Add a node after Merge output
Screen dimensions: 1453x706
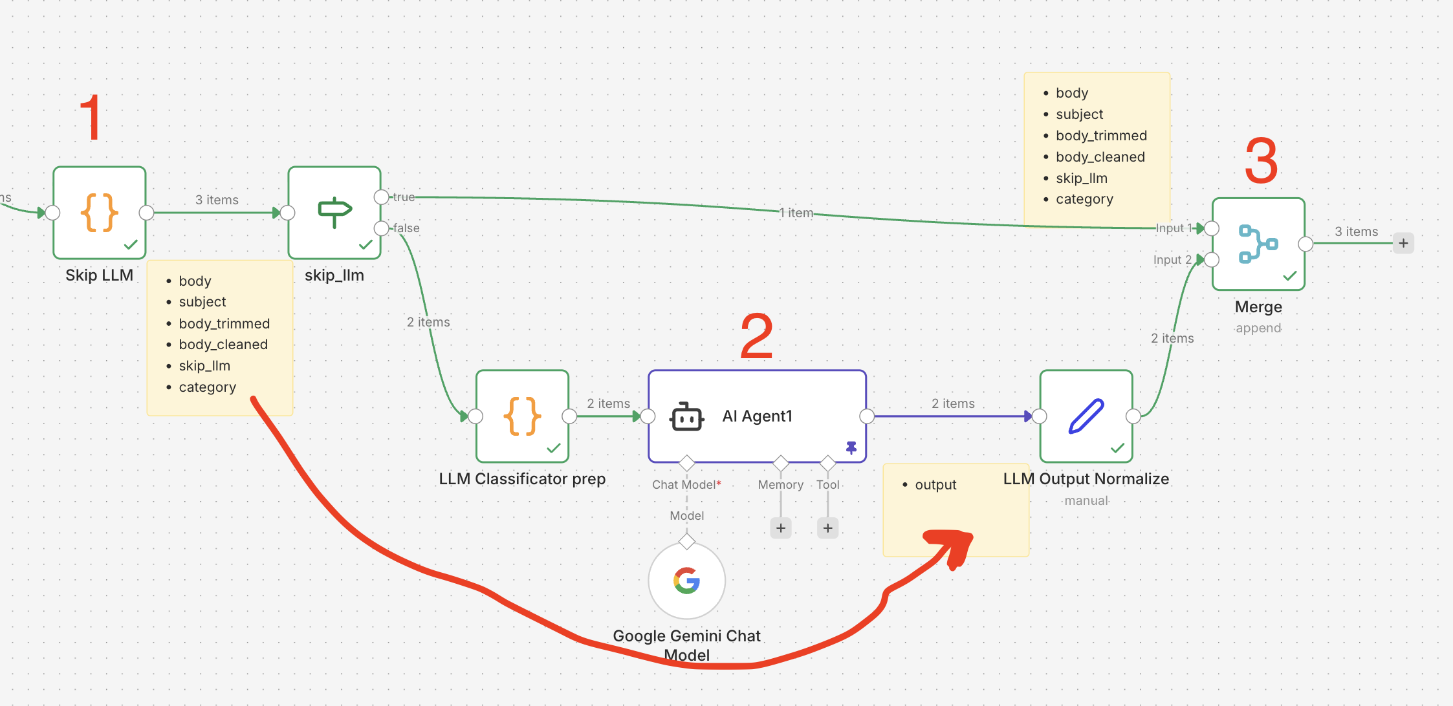click(x=1403, y=244)
